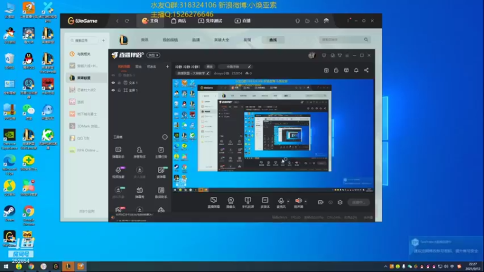484x272 pixels.
Task: Open 弹幕秀 tool
Action: point(140,192)
